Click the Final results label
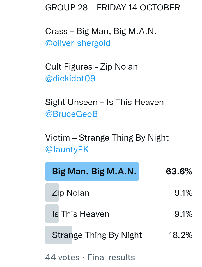The image size is (202, 267). [x=111, y=257]
